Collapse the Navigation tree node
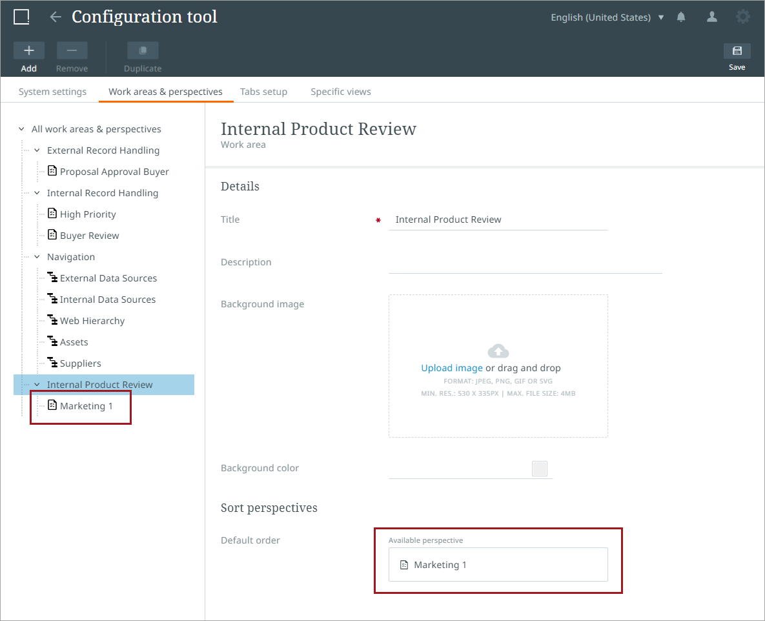Screen dimensions: 765x621 tap(37, 257)
